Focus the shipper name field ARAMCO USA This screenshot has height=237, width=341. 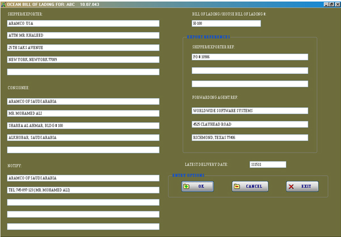83,24
